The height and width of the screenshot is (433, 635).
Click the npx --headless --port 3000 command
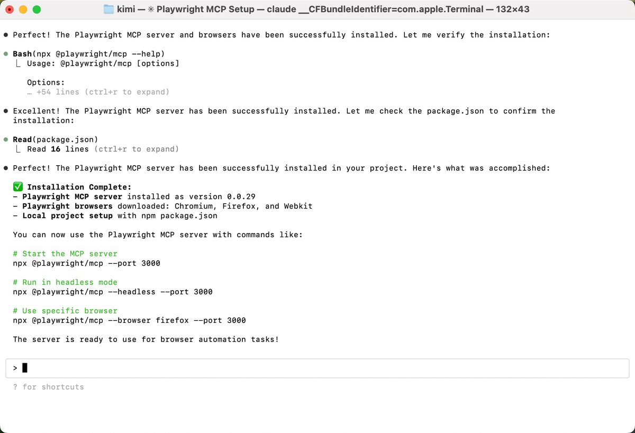point(113,292)
